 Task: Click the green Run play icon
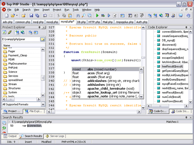(x=97, y=15)
